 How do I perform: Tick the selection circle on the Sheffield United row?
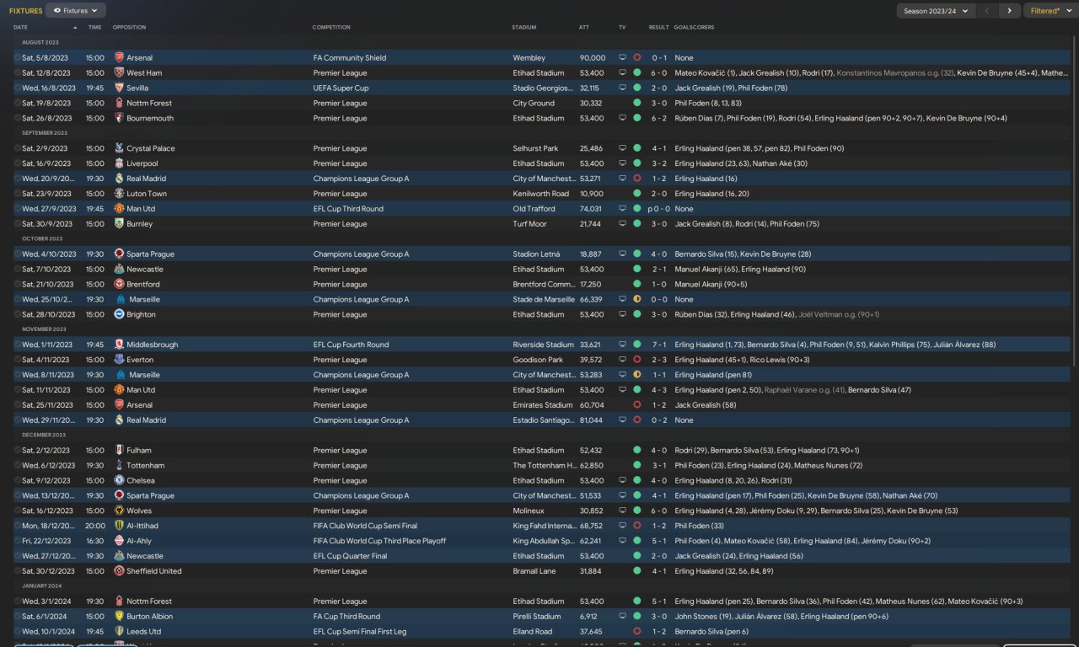(x=17, y=571)
